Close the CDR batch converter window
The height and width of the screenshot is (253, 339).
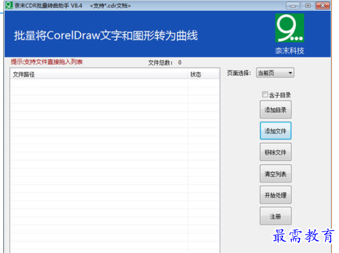[x=323, y=6]
